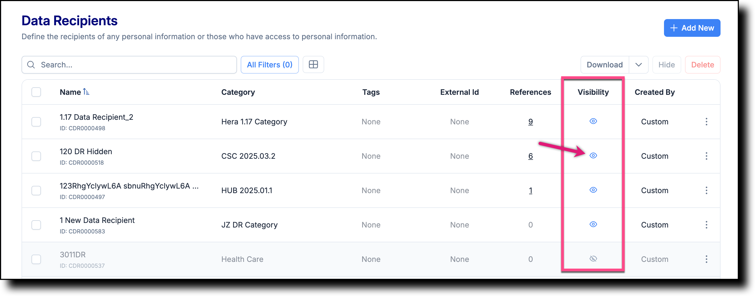Viewport: 755px width, 296px height.
Task: Open the references link 9
Action: pyautogui.click(x=530, y=122)
